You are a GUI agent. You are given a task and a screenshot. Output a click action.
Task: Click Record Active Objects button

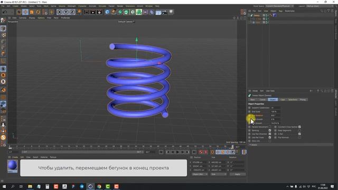pyautogui.click(x=201, y=152)
